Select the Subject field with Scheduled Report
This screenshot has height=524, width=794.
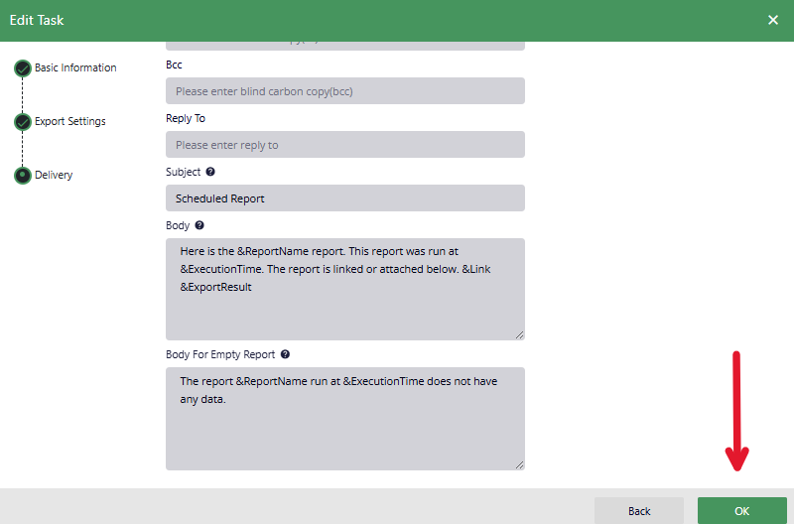[344, 198]
